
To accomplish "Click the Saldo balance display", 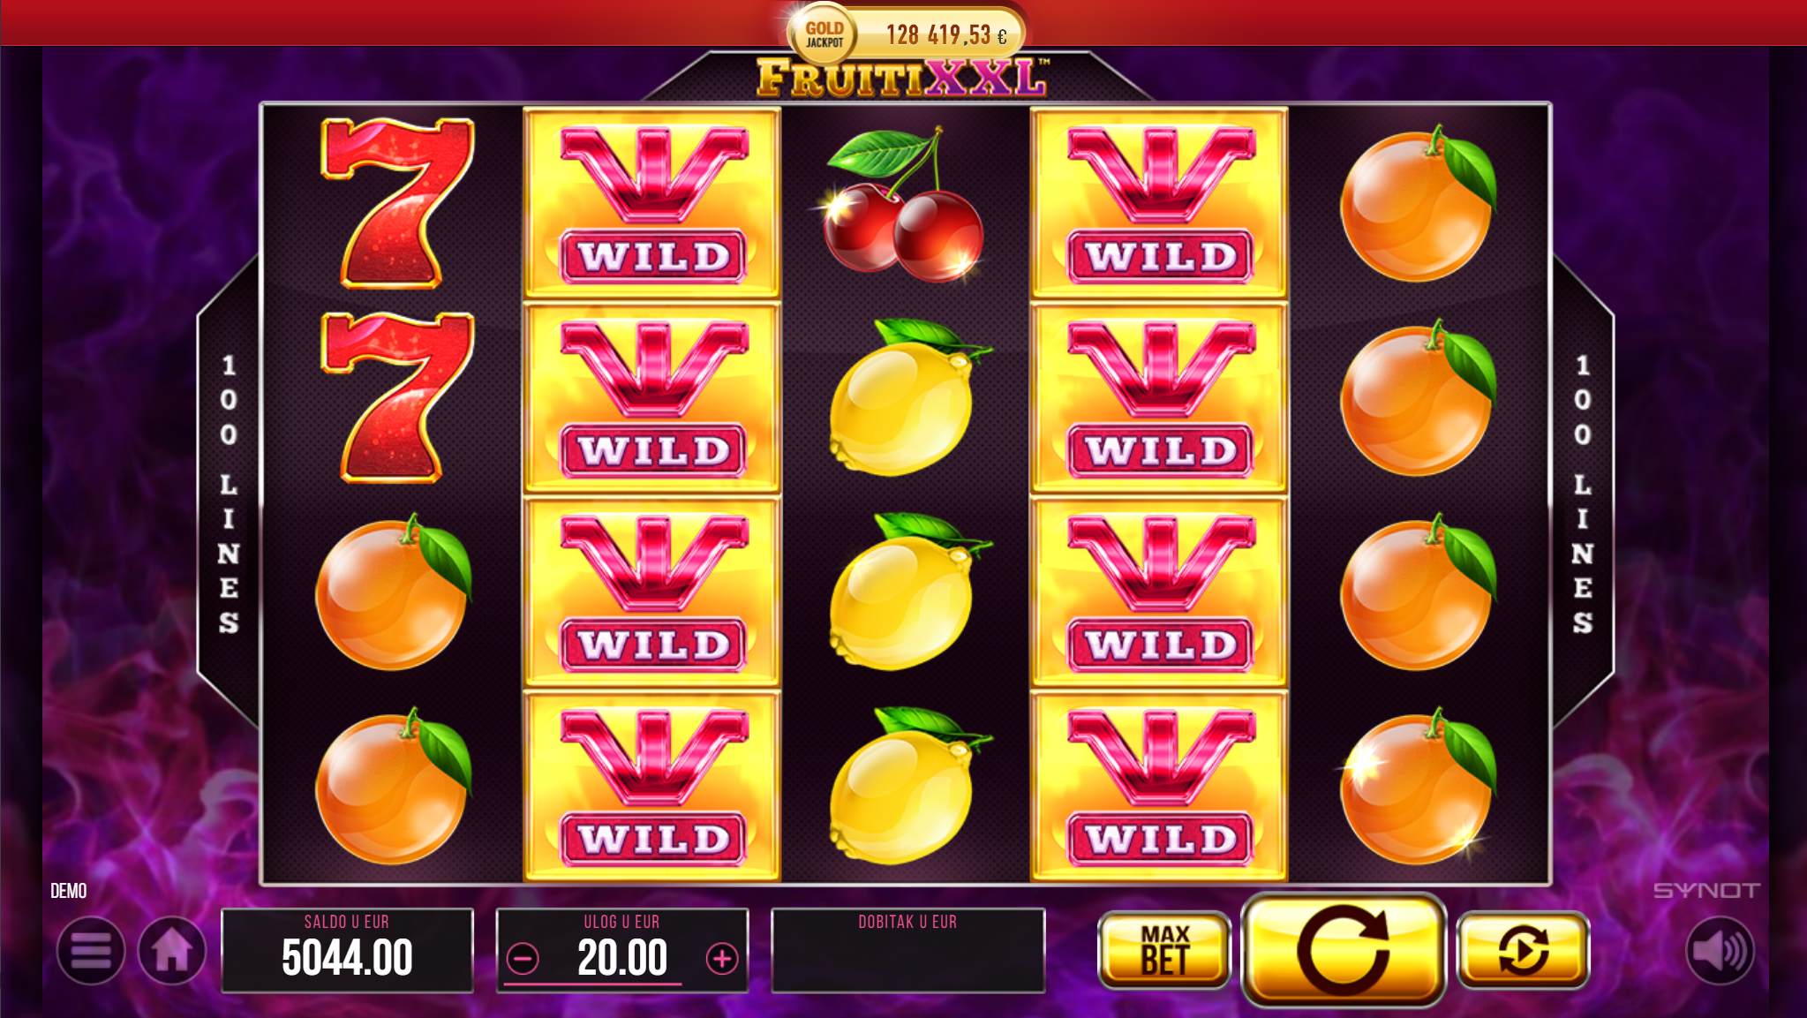I will tap(347, 950).
